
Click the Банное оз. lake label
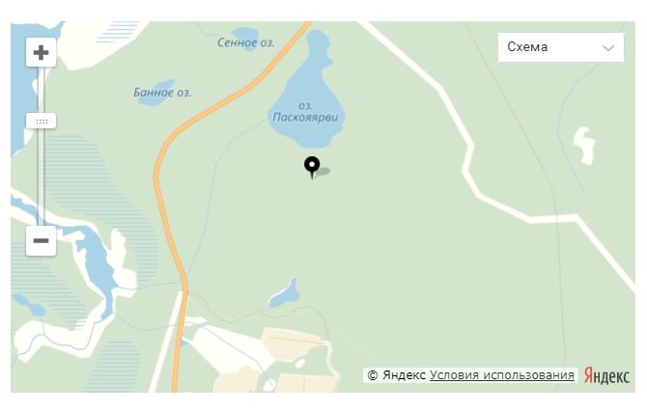(x=162, y=93)
